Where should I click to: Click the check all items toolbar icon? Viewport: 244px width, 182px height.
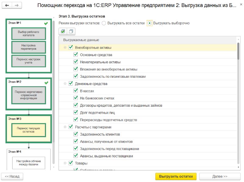point(63,31)
